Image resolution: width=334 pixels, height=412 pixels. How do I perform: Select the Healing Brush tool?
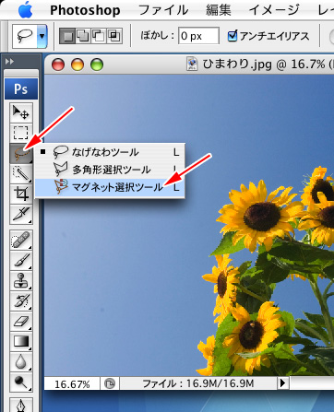point(21,240)
